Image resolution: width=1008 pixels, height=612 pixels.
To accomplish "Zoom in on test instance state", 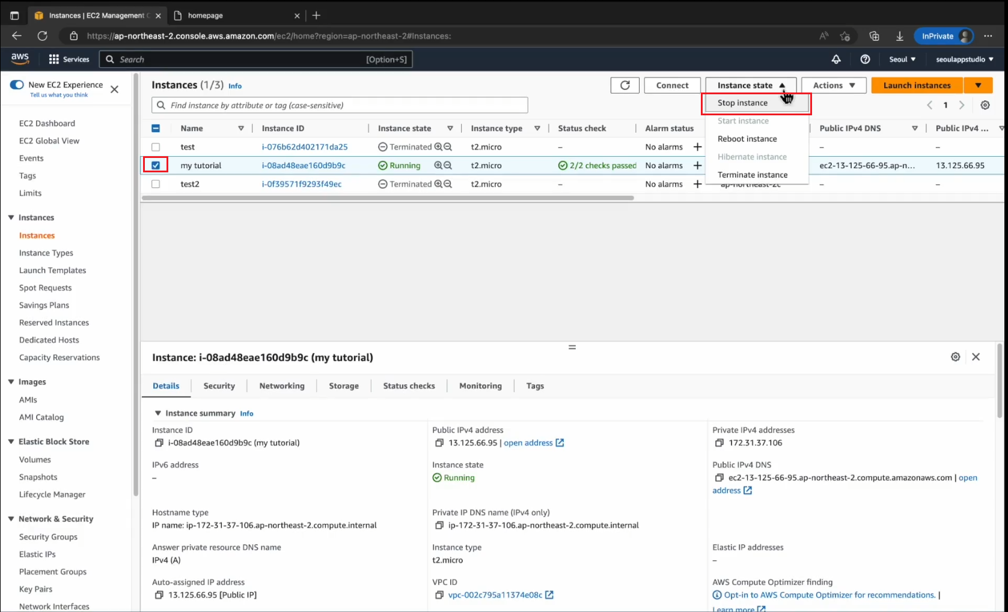I will pos(438,147).
